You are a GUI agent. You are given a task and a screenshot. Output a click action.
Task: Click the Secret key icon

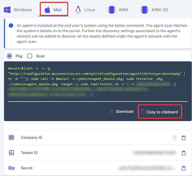point(11,168)
